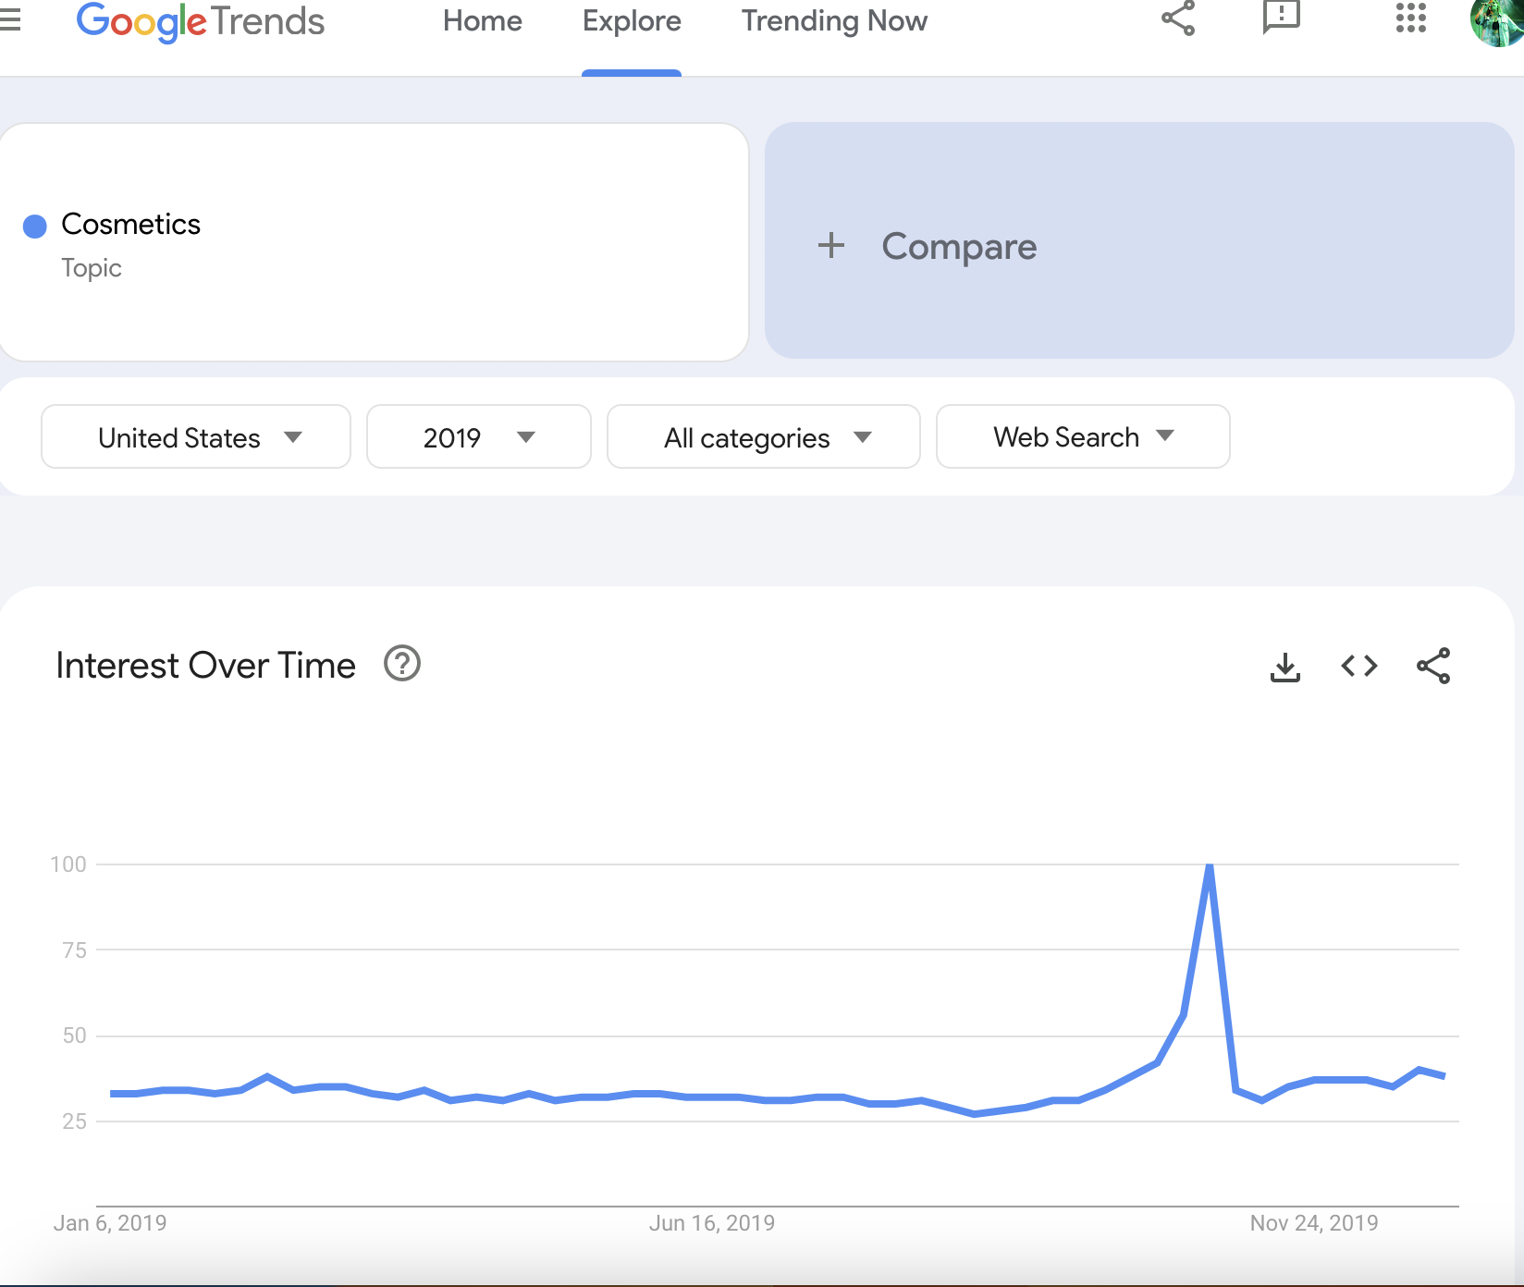Click the Google Trends logo
Viewport: 1524px width, 1287px height.
click(200, 21)
